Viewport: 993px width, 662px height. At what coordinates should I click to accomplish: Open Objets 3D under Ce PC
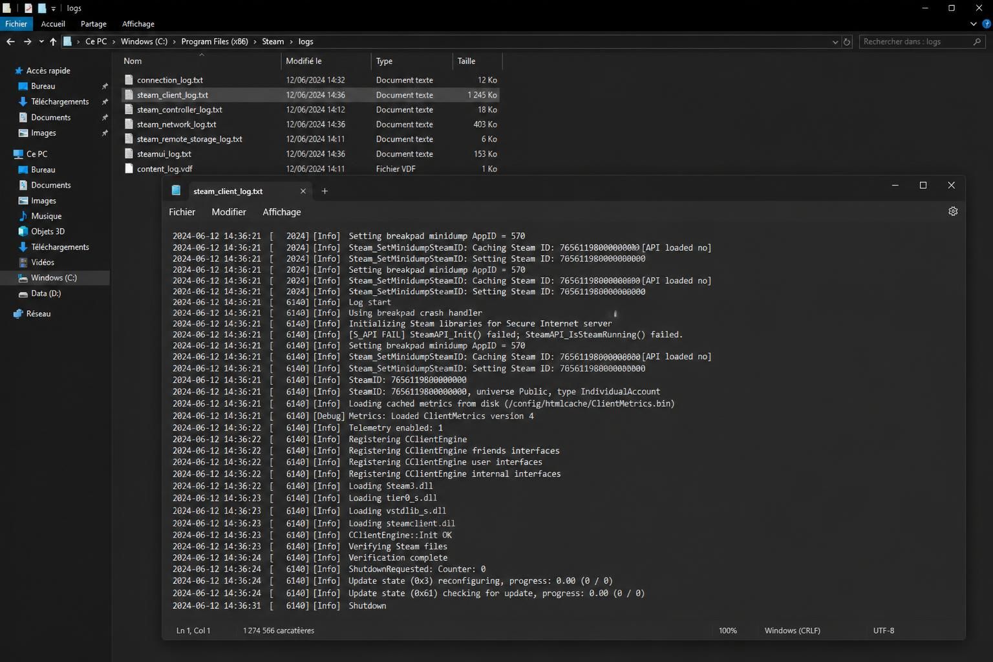pyautogui.click(x=48, y=231)
